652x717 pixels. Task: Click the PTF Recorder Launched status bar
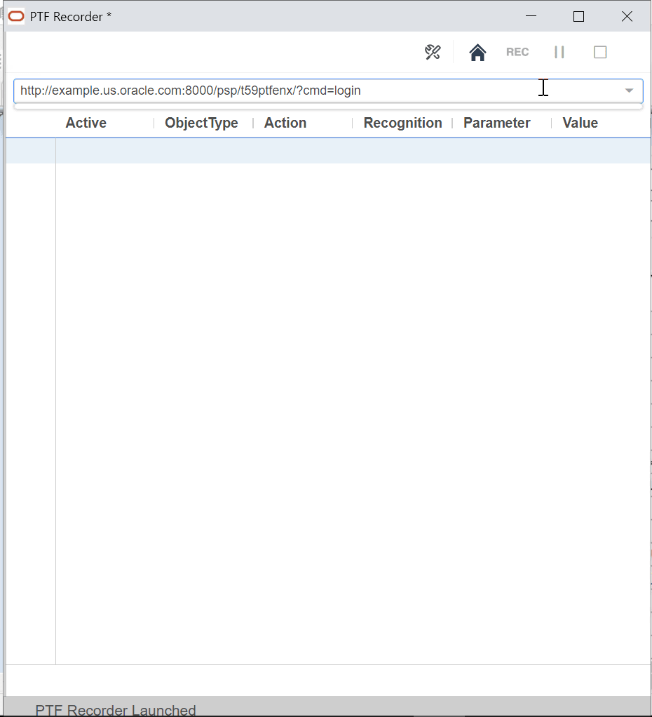[x=116, y=709]
